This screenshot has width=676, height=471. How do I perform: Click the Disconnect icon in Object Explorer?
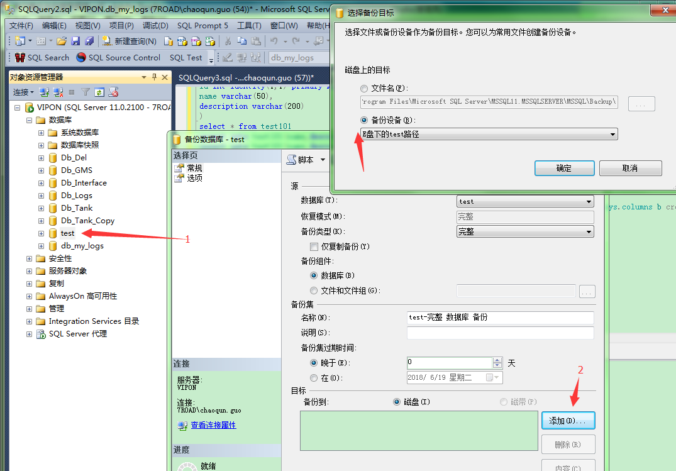tap(58, 92)
